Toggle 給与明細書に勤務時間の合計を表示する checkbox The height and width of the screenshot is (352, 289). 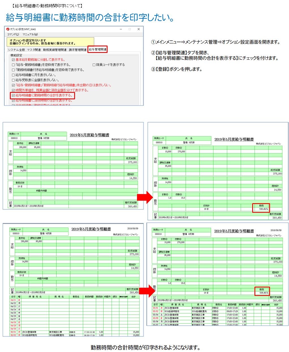(x=13, y=95)
